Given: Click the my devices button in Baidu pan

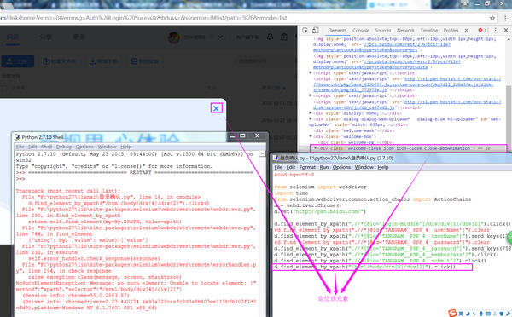Looking at the screenshot, I should tap(145, 61).
